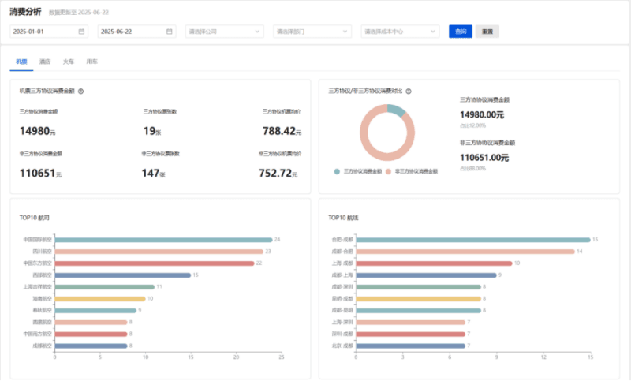The width and height of the screenshot is (631, 381).
Task: Click the 重置 button
Action: [x=487, y=32]
